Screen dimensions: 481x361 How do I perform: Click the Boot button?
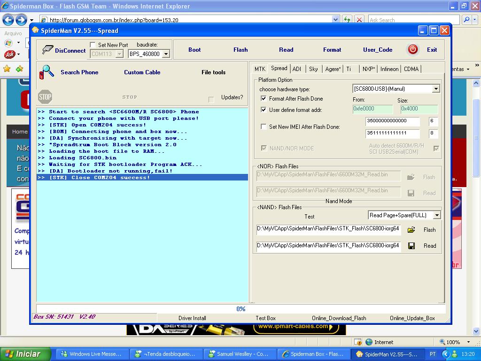pos(194,50)
